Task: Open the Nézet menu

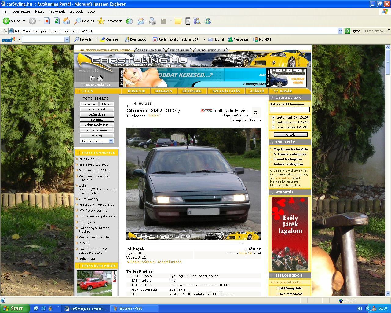Action: click(x=39, y=11)
